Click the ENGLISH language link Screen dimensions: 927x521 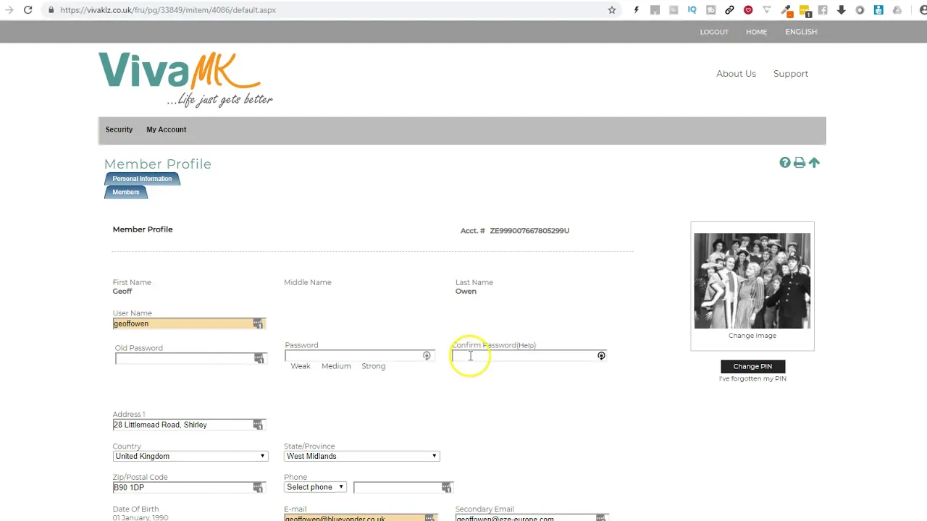(x=801, y=32)
